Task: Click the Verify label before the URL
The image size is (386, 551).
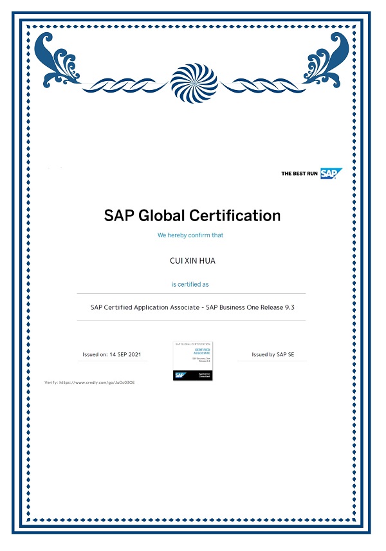Action: [51, 383]
